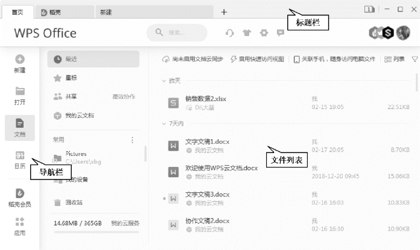The width and height of the screenshot is (420, 250).
Task: Click the 协作文稿2.docx file icon
Action: tap(173, 225)
